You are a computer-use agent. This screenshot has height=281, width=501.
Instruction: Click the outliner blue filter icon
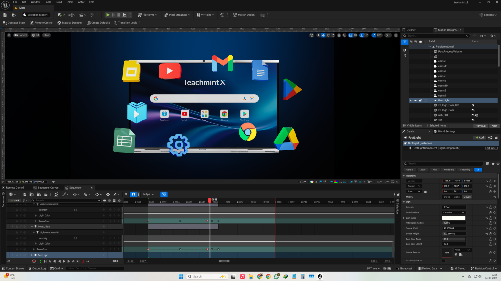(x=405, y=42)
